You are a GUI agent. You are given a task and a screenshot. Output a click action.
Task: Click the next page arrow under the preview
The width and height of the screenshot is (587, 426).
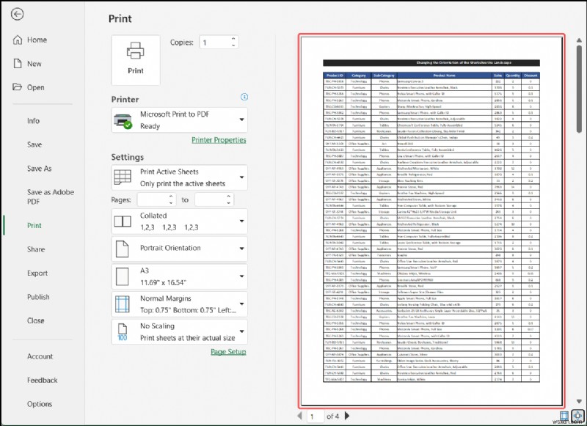click(x=346, y=416)
